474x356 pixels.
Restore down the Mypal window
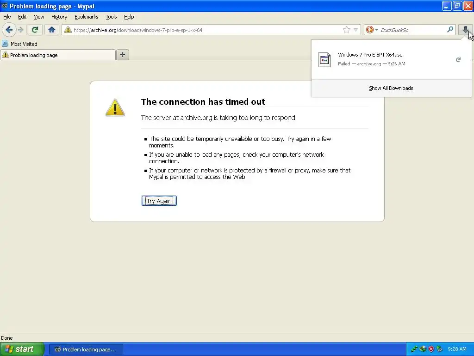pos(457,6)
